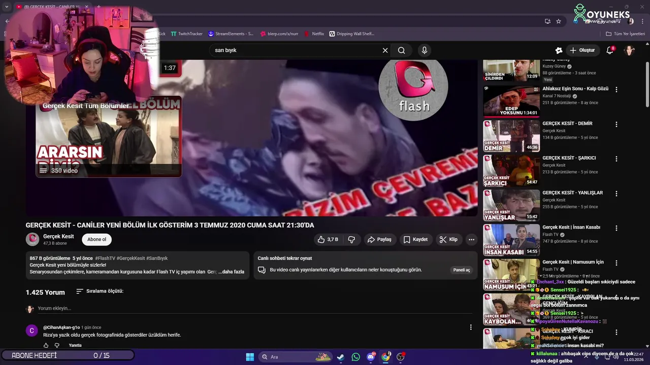Click the taskbar clock showing 22:47
The height and width of the screenshot is (365, 650).
634,357
